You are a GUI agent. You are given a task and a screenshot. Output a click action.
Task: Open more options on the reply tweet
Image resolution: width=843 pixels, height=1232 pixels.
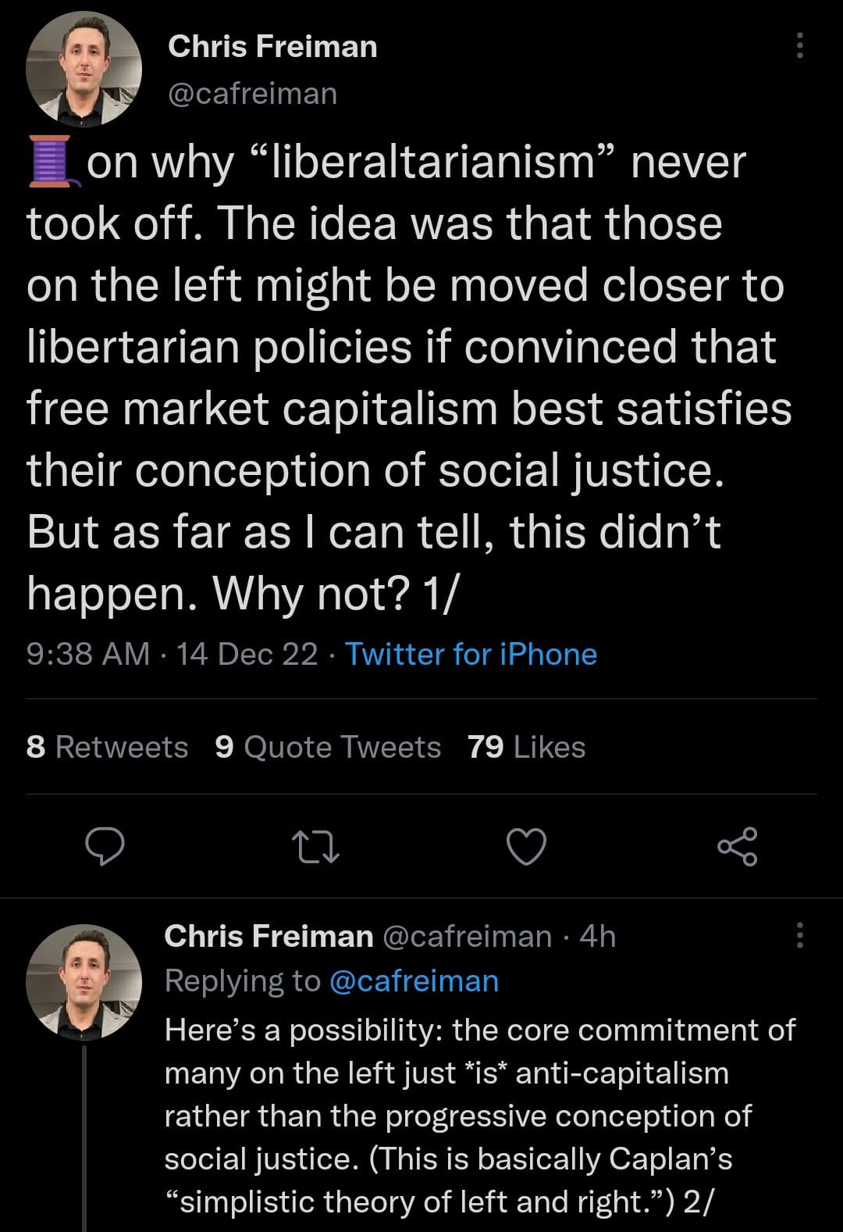tap(799, 935)
